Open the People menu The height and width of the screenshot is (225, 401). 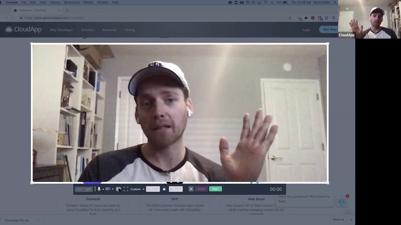88,2
